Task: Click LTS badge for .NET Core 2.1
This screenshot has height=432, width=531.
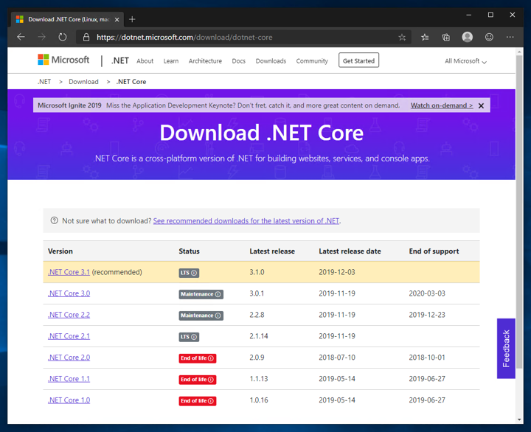Action: pyautogui.click(x=189, y=337)
